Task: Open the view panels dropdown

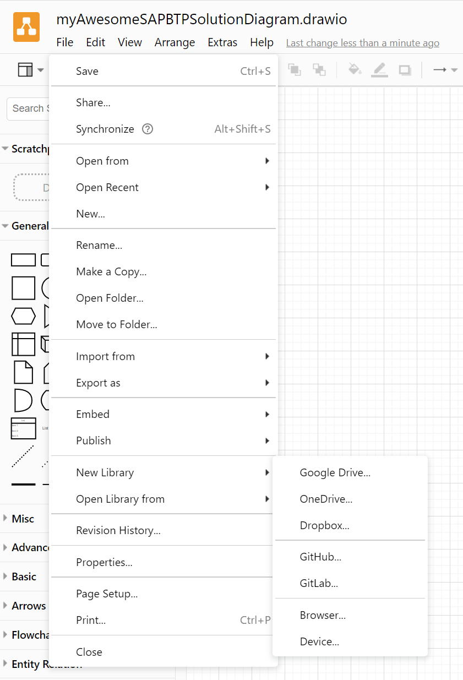Action: pyautogui.click(x=31, y=70)
